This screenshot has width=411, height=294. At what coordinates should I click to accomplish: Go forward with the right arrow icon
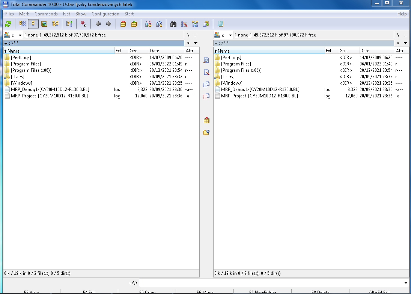click(x=108, y=24)
